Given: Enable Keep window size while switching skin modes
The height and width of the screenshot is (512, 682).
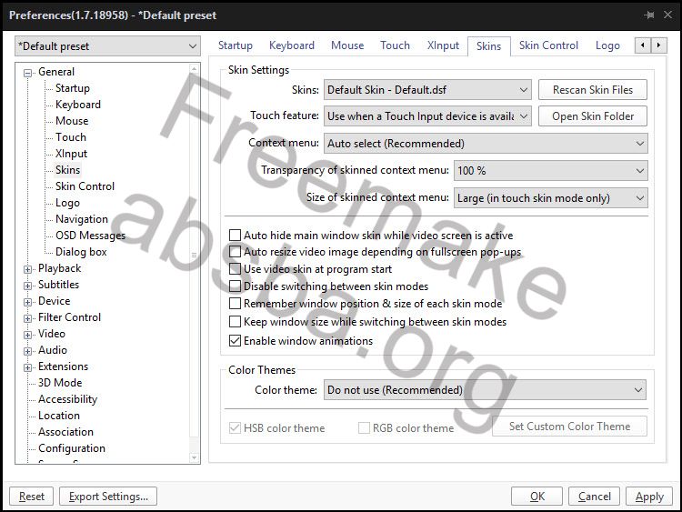Looking at the screenshot, I should point(235,322).
